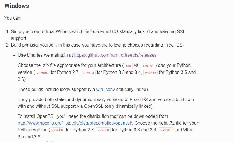
Task: Click the "You can:" intro text
Action: pos(13,18)
